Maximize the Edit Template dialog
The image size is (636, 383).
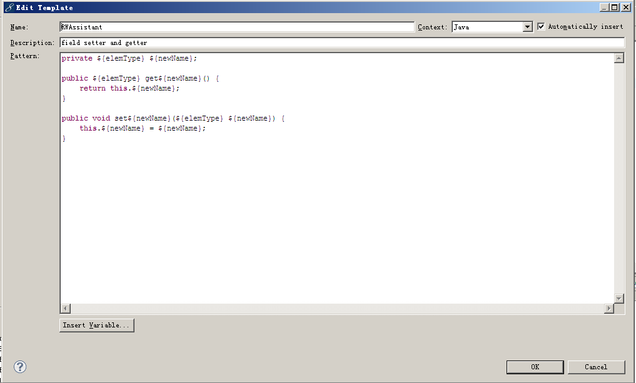[x=615, y=7]
